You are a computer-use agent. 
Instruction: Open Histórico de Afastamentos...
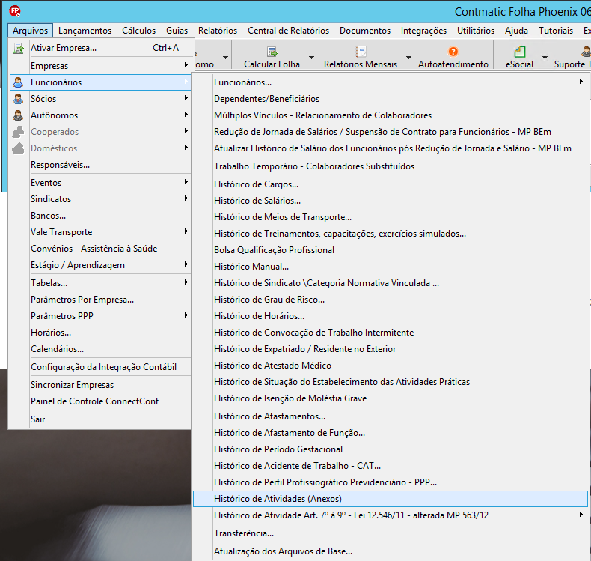click(390, 416)
